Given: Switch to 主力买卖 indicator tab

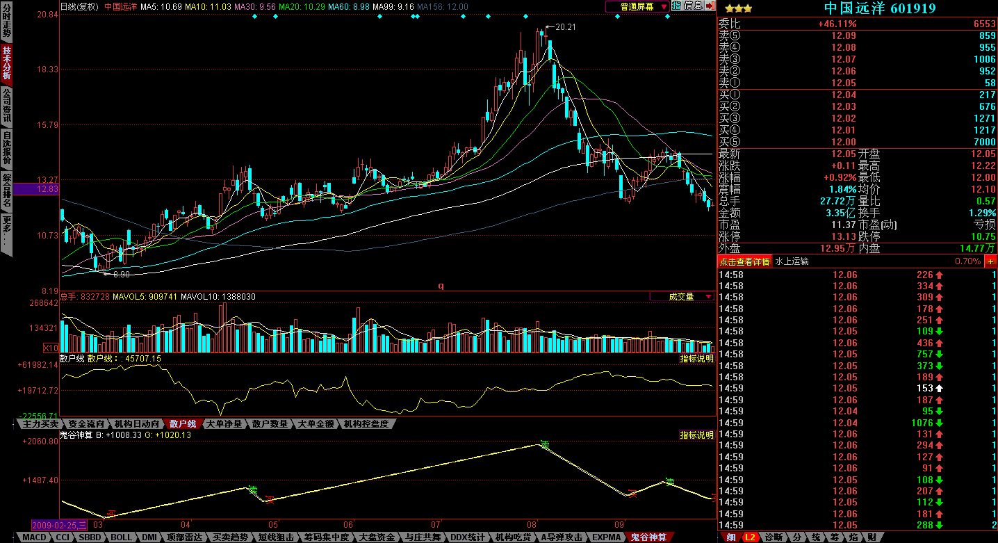Looking at the screenshot, I should [40, 424].
